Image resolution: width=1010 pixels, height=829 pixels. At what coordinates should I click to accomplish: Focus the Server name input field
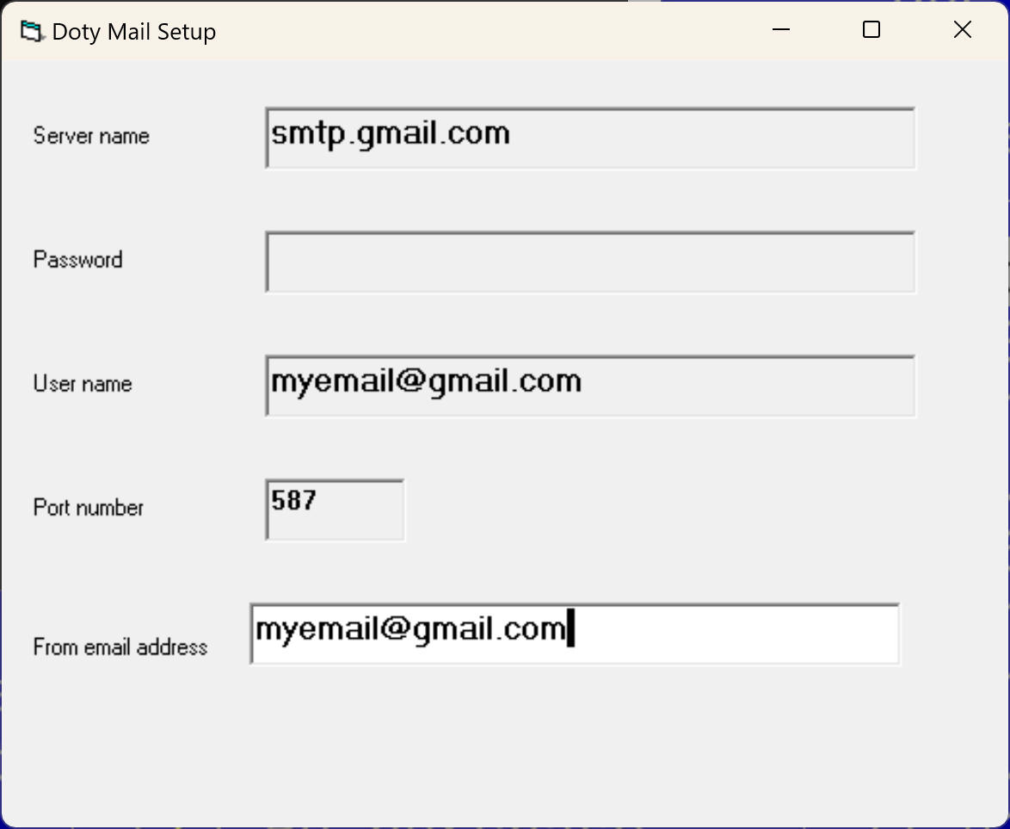[x=590, y=138]
